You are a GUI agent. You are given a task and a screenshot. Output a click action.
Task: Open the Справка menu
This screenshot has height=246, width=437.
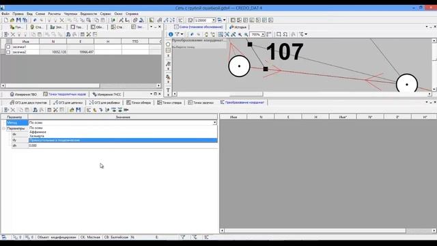[132, 14]
